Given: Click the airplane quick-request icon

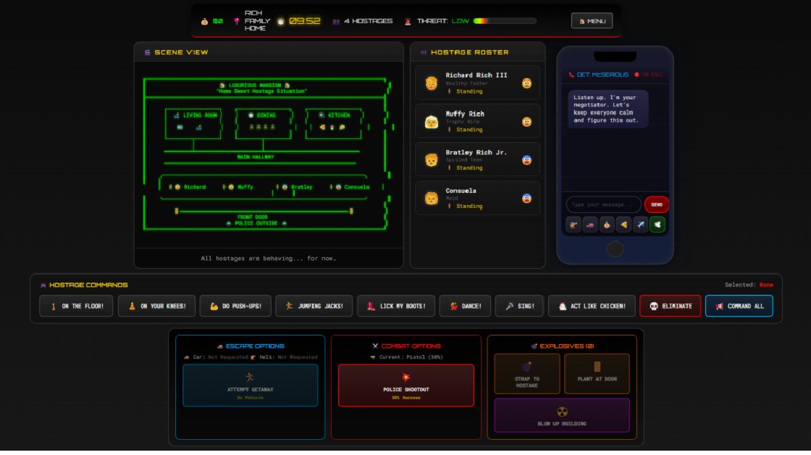Looking at the screenshot, I should 640,225.
